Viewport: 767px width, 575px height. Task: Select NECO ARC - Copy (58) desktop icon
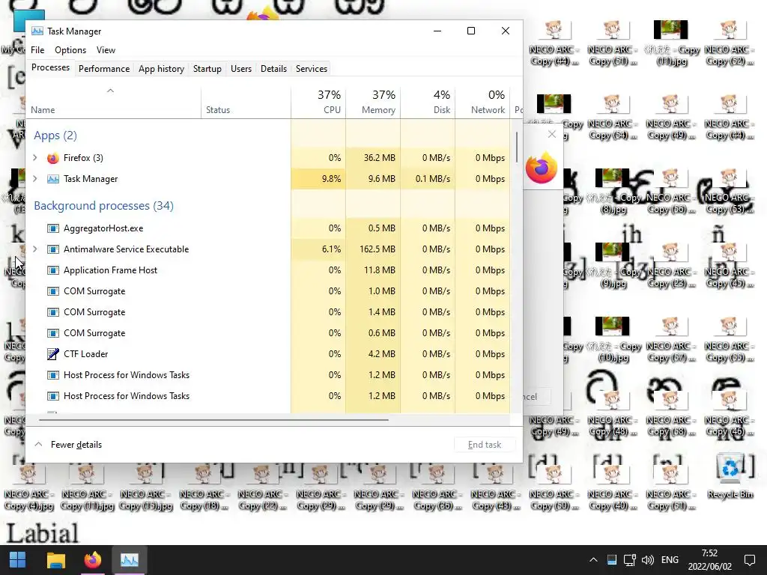tap(670, 414)
